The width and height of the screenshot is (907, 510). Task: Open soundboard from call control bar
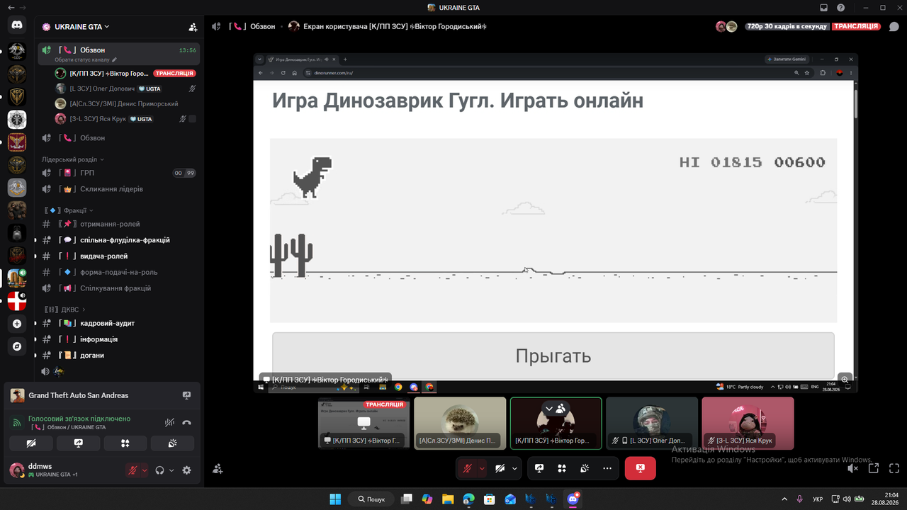[x=585, y=468]
